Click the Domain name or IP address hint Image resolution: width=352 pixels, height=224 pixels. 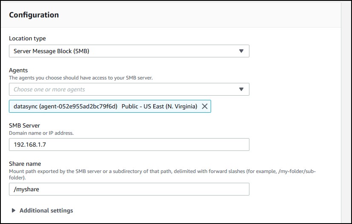coord(41,133)
